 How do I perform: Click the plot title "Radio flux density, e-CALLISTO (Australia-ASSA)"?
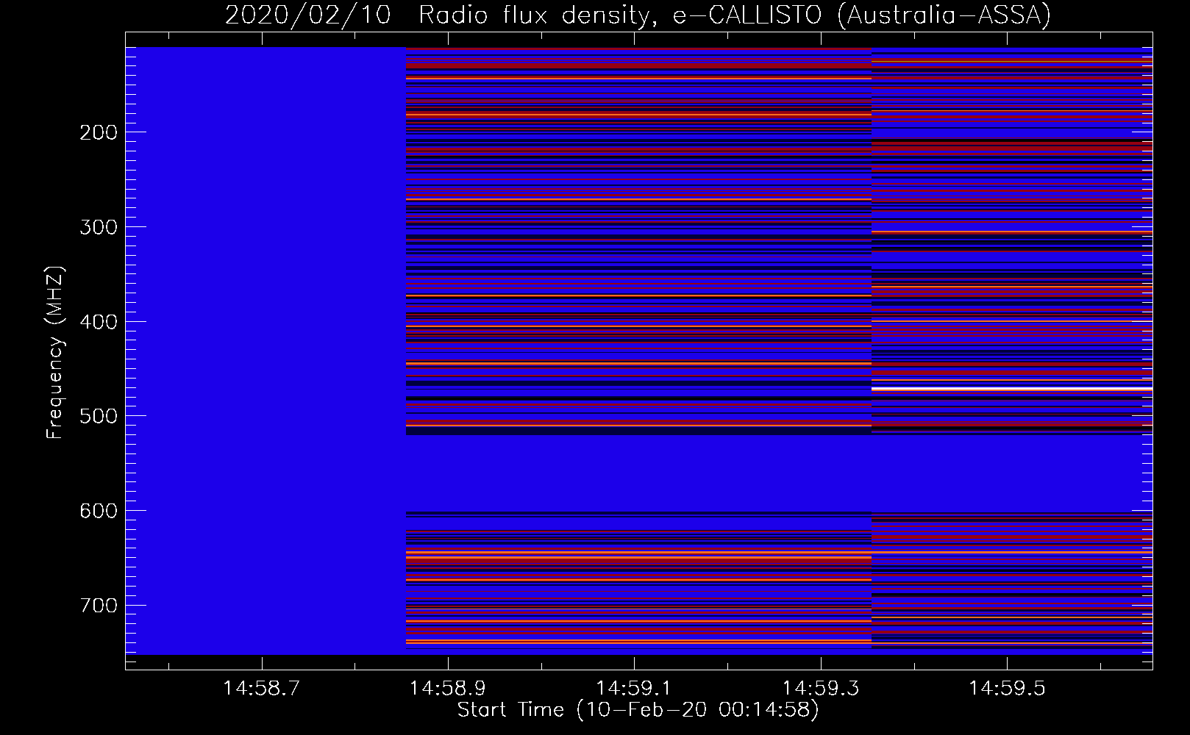point(734,15)
